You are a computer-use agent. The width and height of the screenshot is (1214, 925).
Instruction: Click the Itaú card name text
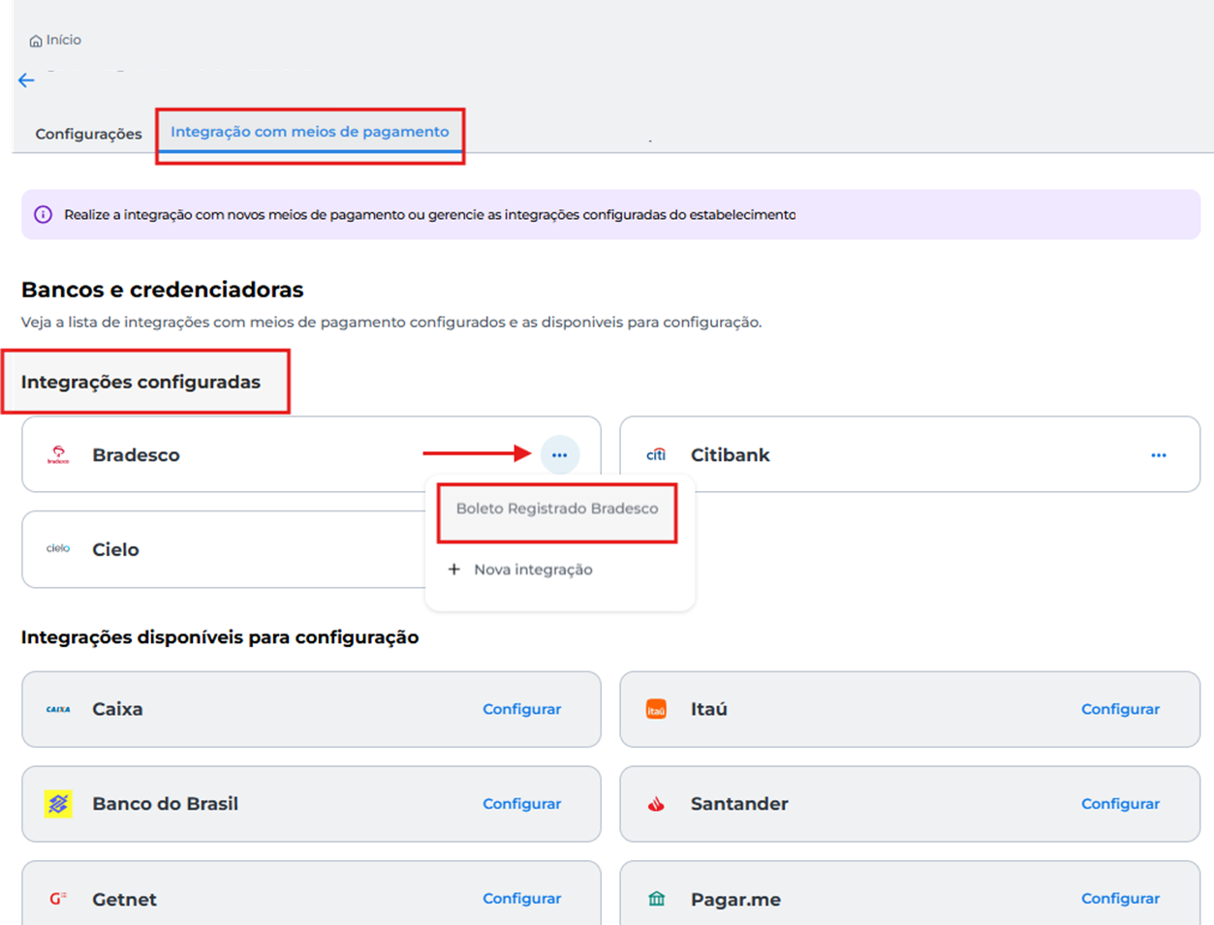pyautogui.click(x=708, y=709)
